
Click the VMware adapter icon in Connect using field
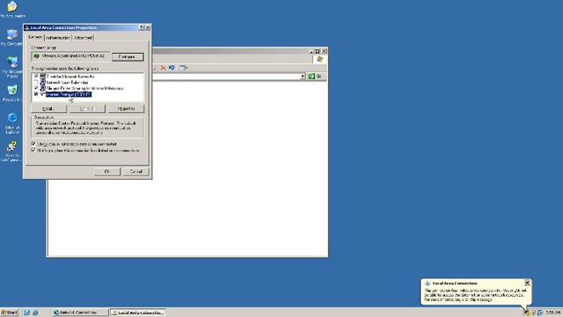(36, 56)
